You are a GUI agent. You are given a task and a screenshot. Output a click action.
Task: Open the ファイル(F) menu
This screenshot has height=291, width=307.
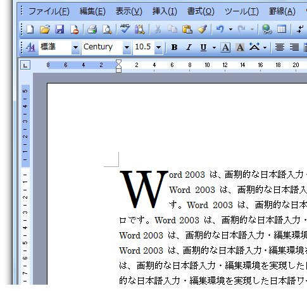49,11
